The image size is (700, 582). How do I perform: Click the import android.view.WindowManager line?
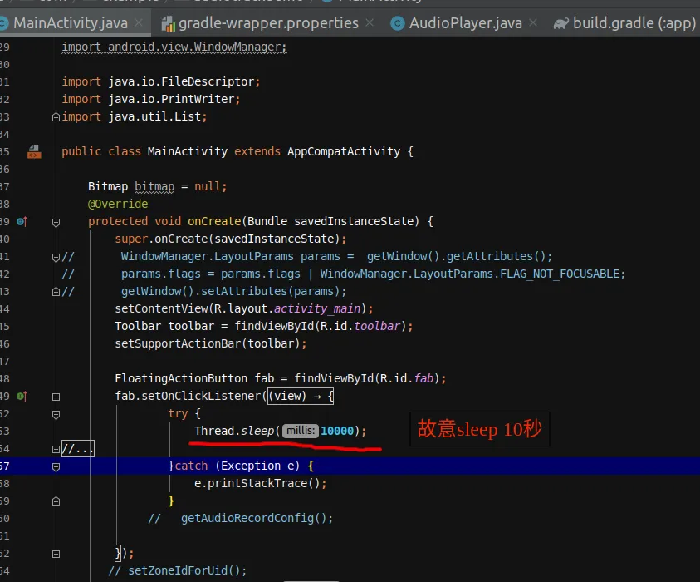174,47
